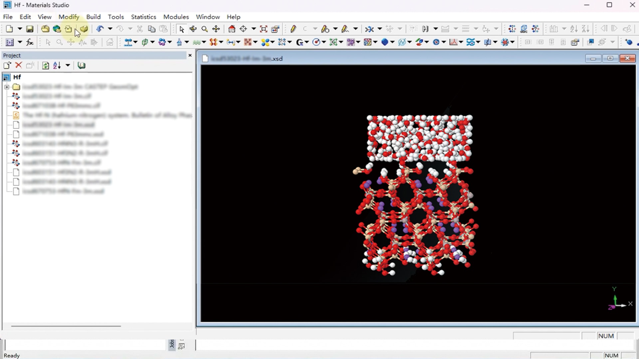Activate the Zoom magnifier tool
Viewport: 639px width, 359px height.
(x=205, y=29)
